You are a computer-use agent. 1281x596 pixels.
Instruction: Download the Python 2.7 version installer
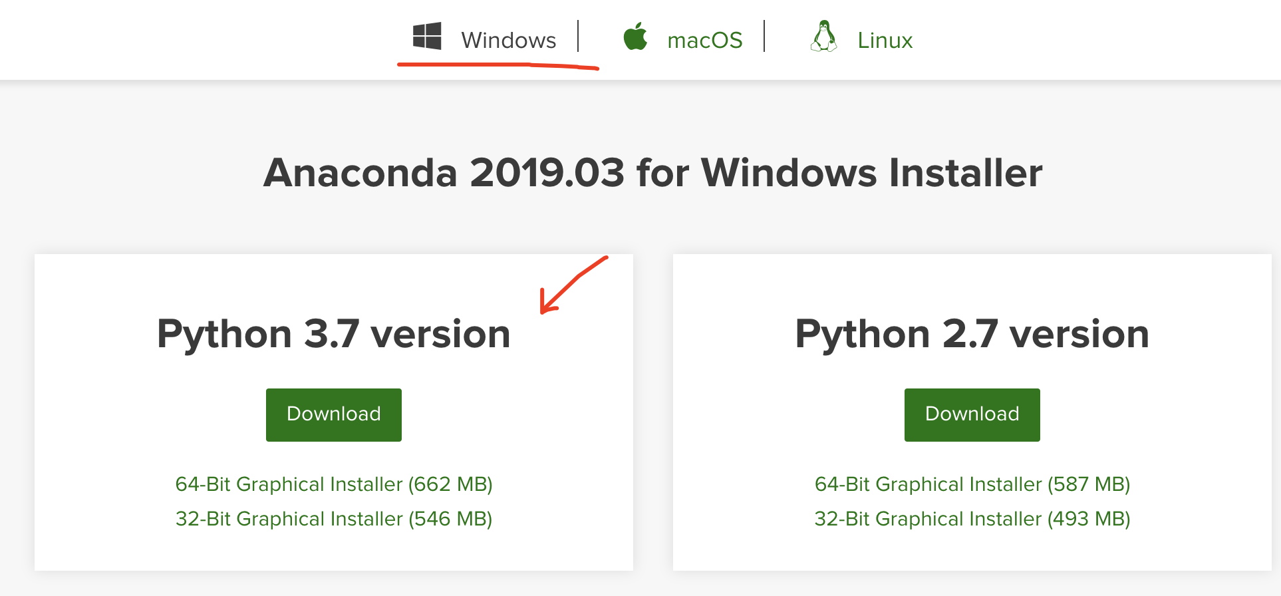972,415
